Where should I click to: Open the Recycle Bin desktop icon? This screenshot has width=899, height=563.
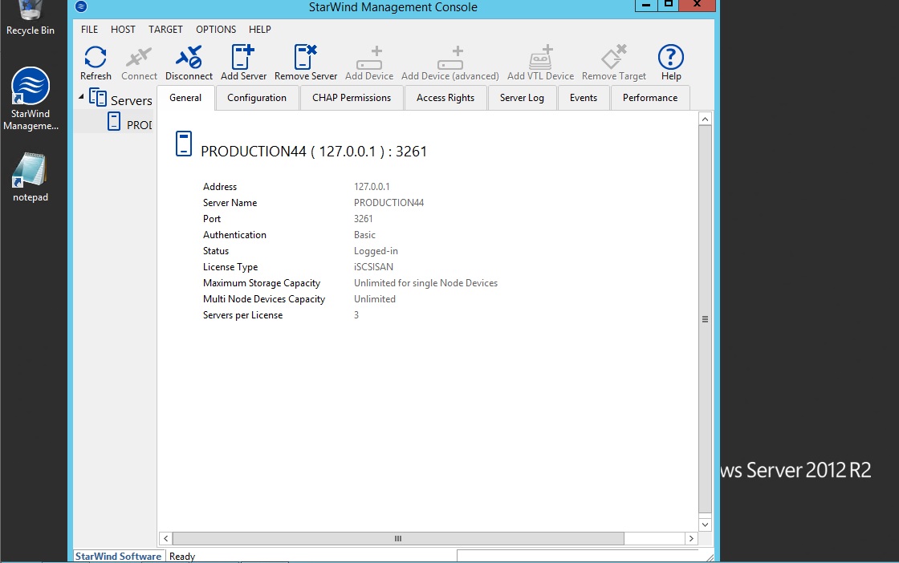click(x=31, y=18)
